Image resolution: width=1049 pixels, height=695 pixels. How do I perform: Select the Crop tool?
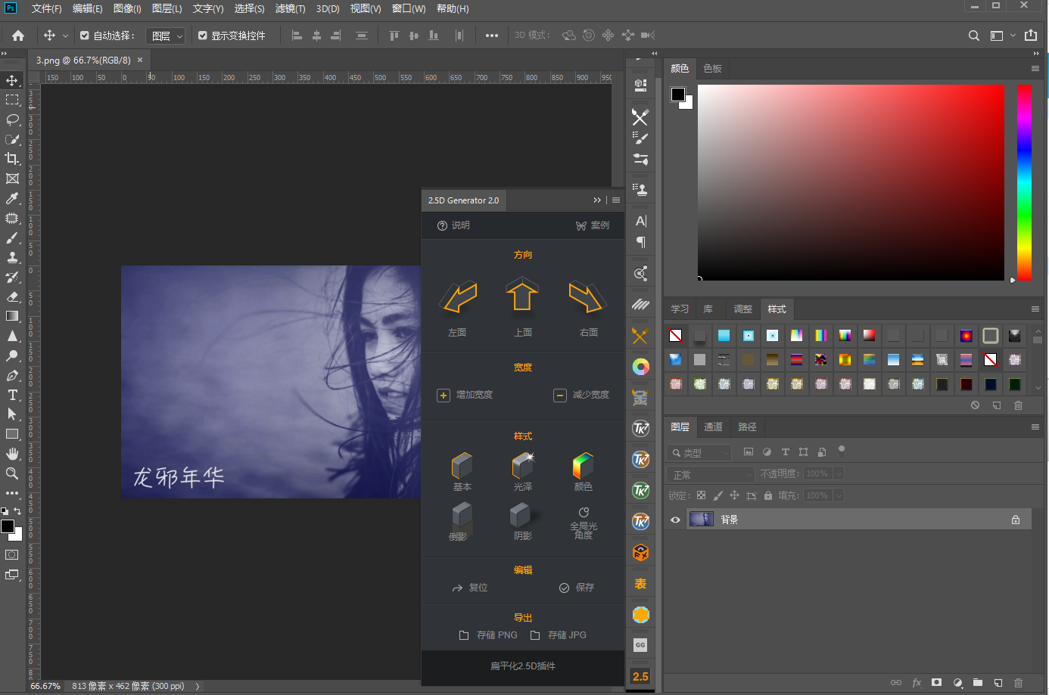[x=12, y=159]
